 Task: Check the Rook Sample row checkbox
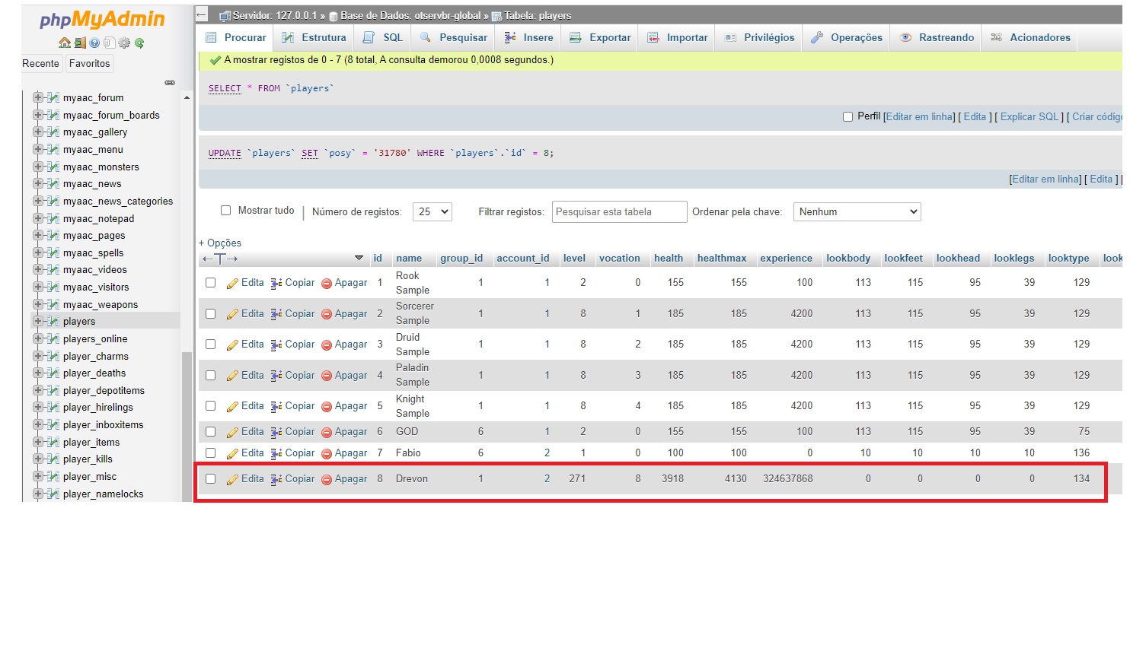[x=211, y=283]
